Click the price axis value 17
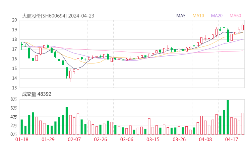This screenshot has height=147, width=248. pos(14,49)
